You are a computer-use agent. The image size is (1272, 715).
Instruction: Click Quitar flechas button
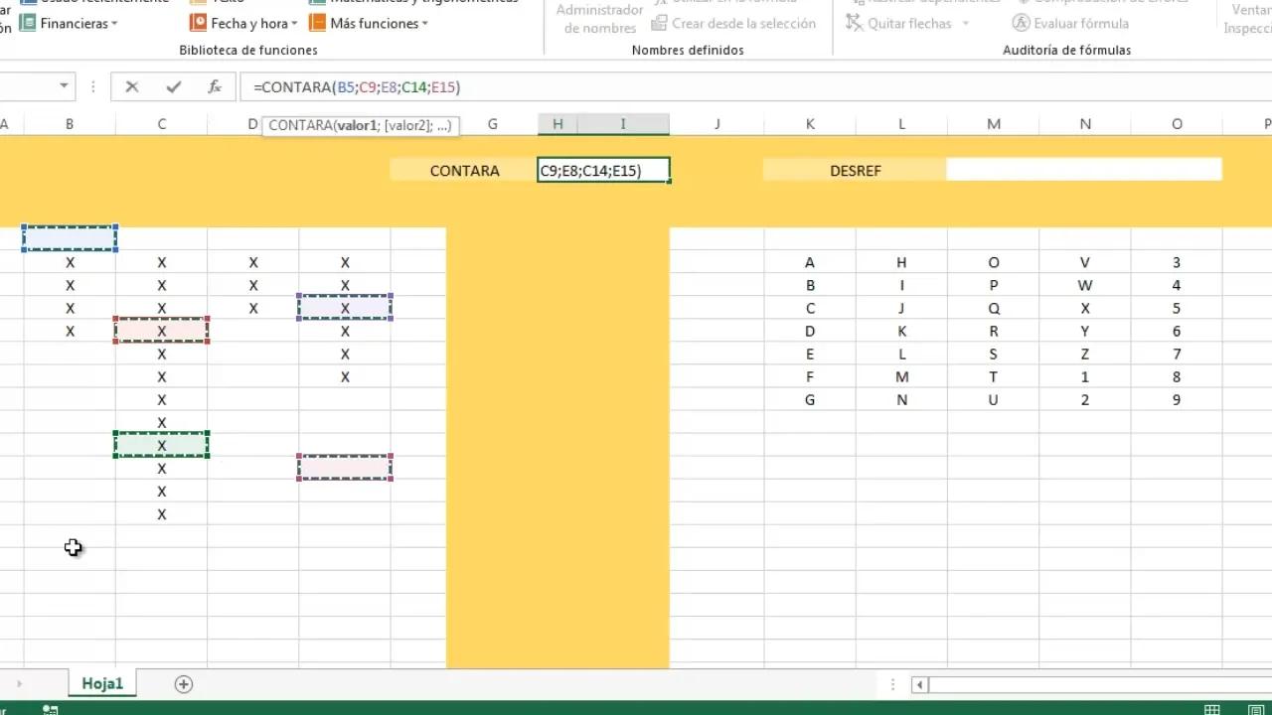click(899, 23)
